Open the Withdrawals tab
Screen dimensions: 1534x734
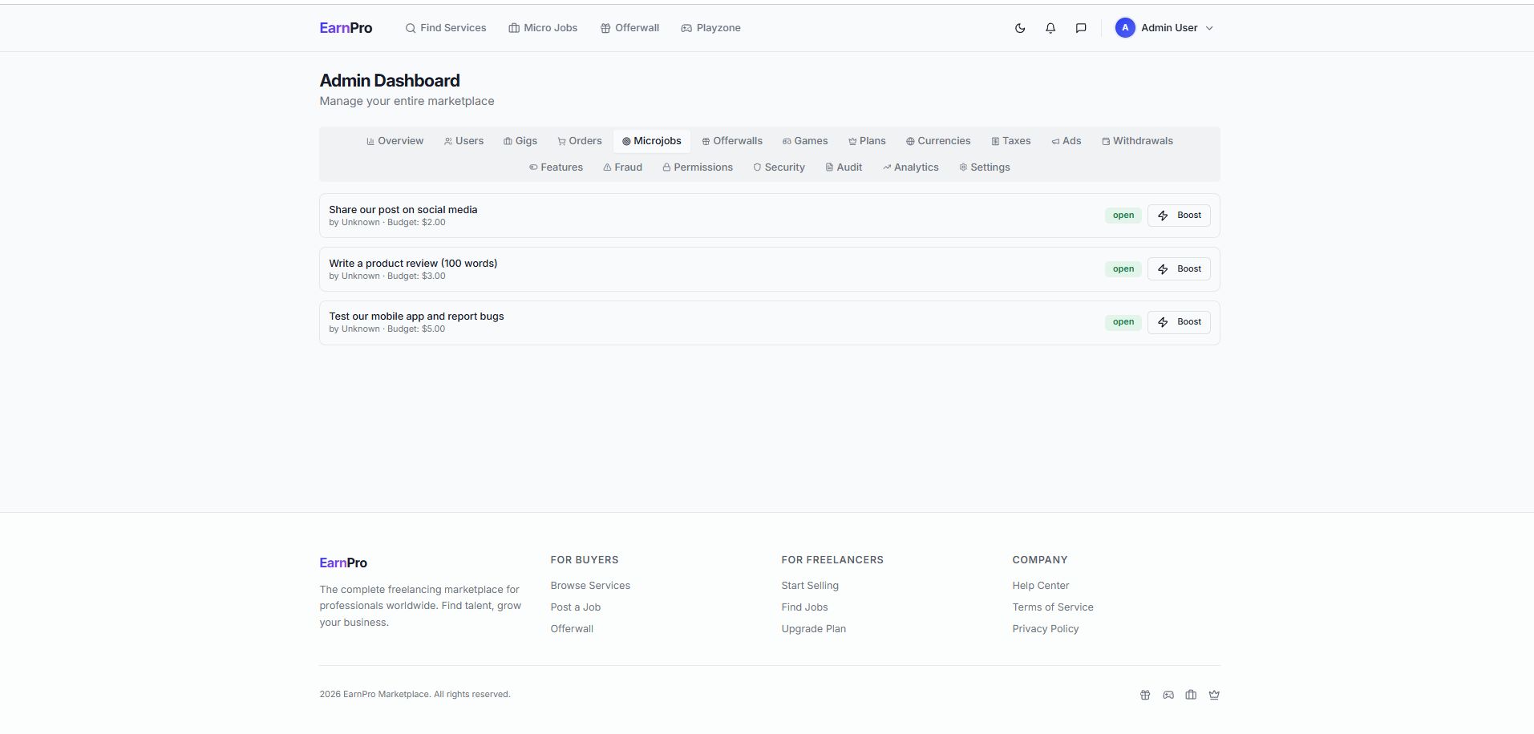[1137, 141]
